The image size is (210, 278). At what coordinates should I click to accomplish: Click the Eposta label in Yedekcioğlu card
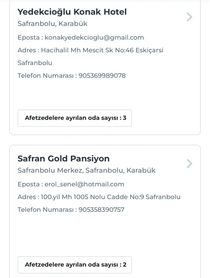(x=28, y=37)
